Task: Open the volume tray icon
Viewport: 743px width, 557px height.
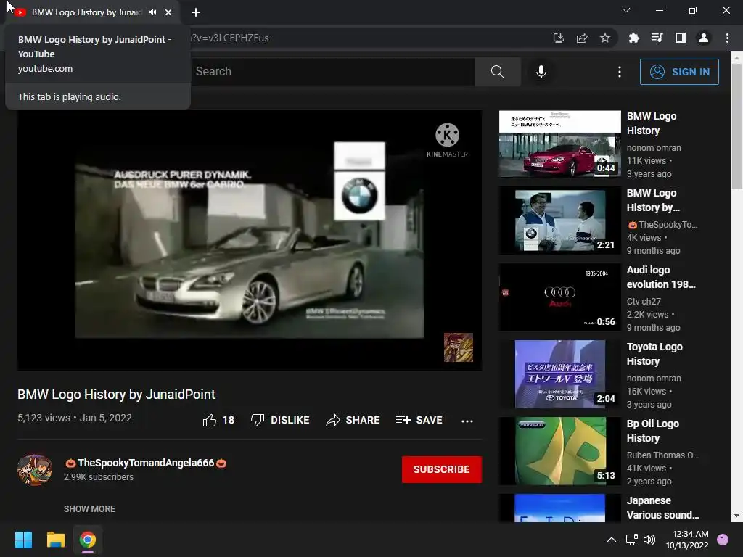Action: click(x=649, y=540)
